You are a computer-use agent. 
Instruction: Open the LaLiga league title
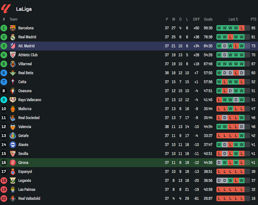point(24,9)
